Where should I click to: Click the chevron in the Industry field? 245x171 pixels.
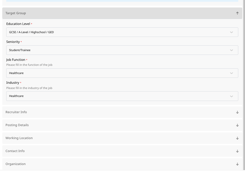(x=232, y=96)
